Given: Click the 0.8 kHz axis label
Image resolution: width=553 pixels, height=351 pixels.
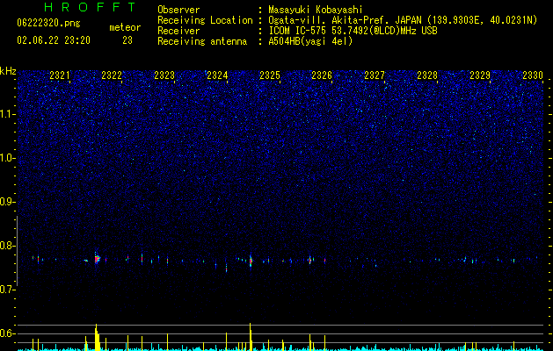Looking at the screenshot, I should (x=8, y=246).
